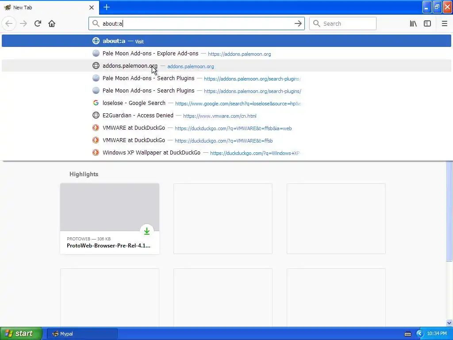Screen dimensions: 453x340
Task: Pick the addons.palemoon.org suggestion row
Action: pyautogui.click(x=226, y=66)
